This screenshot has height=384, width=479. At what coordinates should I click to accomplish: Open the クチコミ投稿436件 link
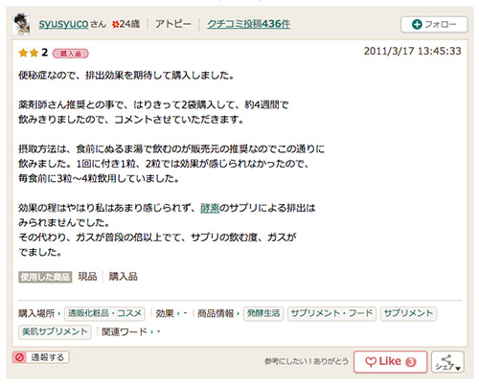click(x=248, y=24)
